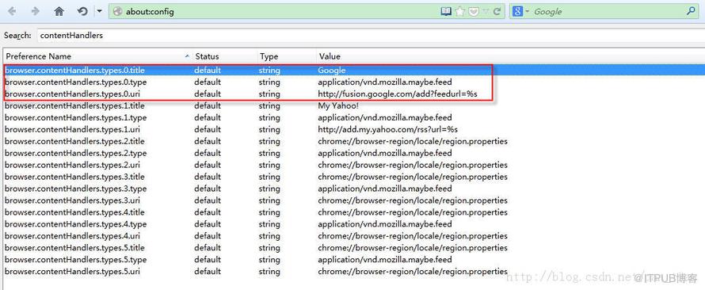The image size is (705, 290).
Task: Click the default status of types.1.title
Action: pyautogui.click(x=208, y=105)
